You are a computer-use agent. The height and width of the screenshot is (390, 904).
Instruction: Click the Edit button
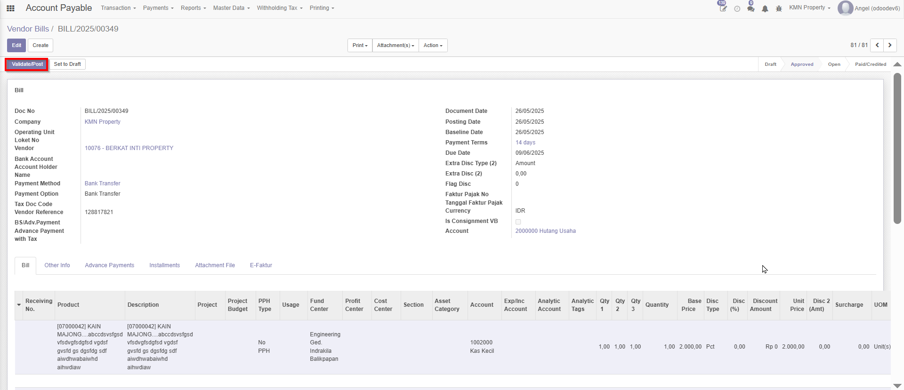click(x=16, y=45)
